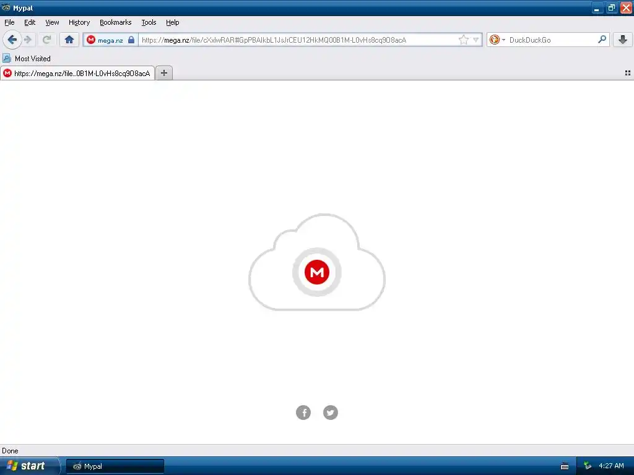Select Mypal in the taskbar
Screen dimensions: 634x475
115,466
